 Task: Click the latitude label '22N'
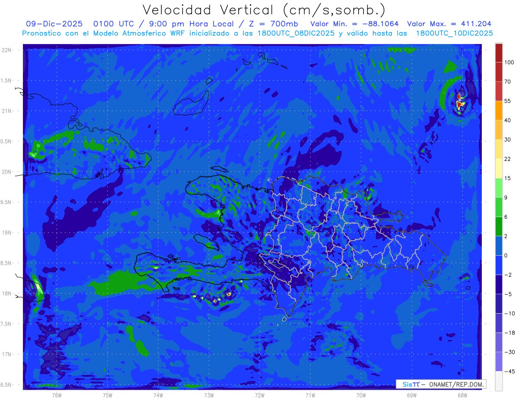pos(7,50)
